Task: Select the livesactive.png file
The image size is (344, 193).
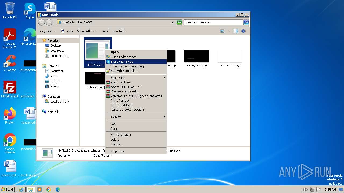Action: [230, 58]
